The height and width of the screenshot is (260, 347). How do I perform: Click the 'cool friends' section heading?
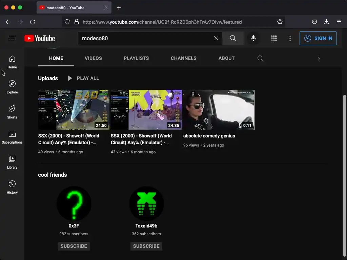[53, 175]
